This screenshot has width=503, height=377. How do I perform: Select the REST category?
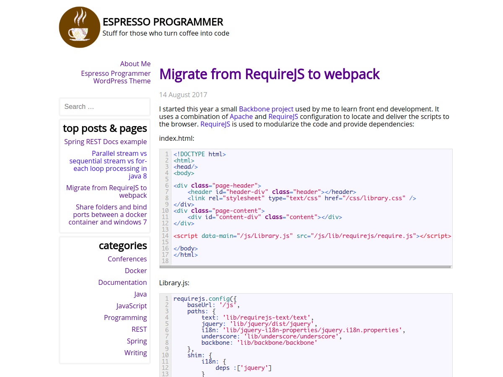(139, 329)
